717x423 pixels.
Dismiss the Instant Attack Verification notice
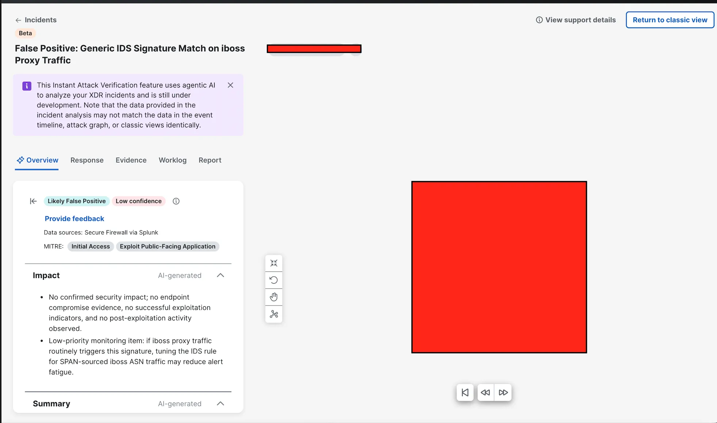[230, 85]
